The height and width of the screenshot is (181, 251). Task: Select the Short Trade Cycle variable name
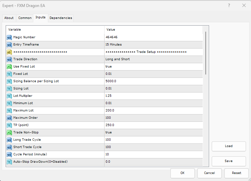[27, 147]
